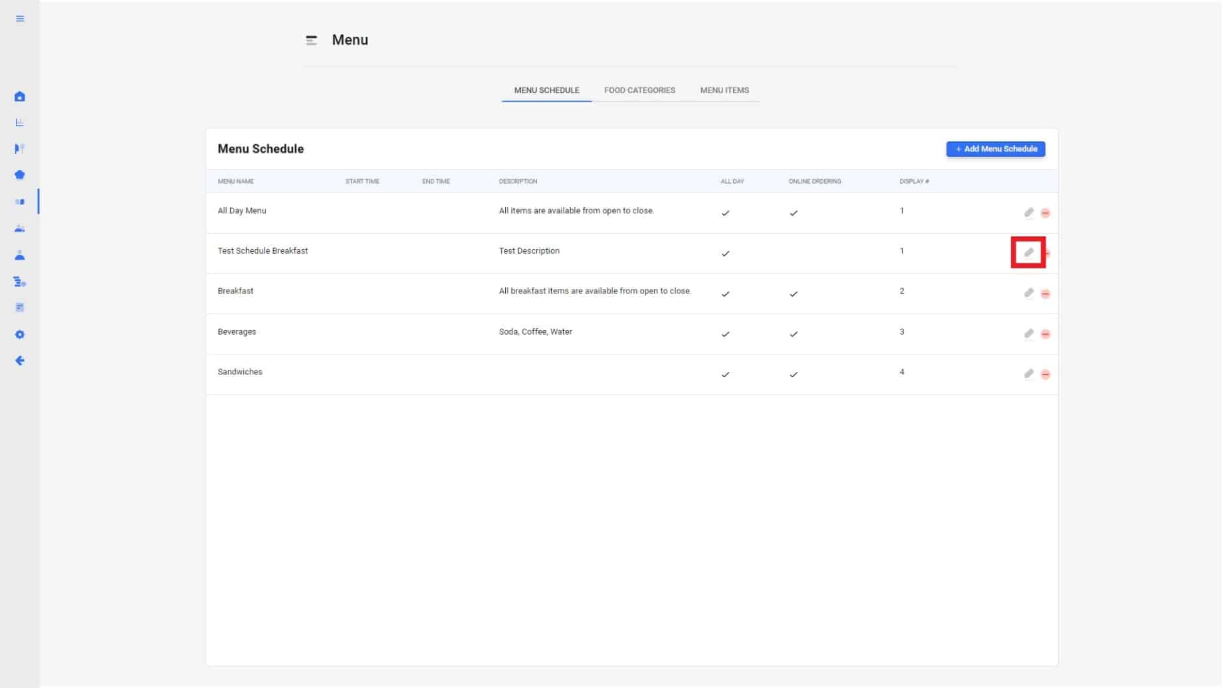Click the Description column header

click(518, 181)
